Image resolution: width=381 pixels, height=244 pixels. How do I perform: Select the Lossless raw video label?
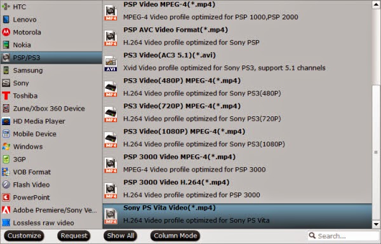click(43, 223)
